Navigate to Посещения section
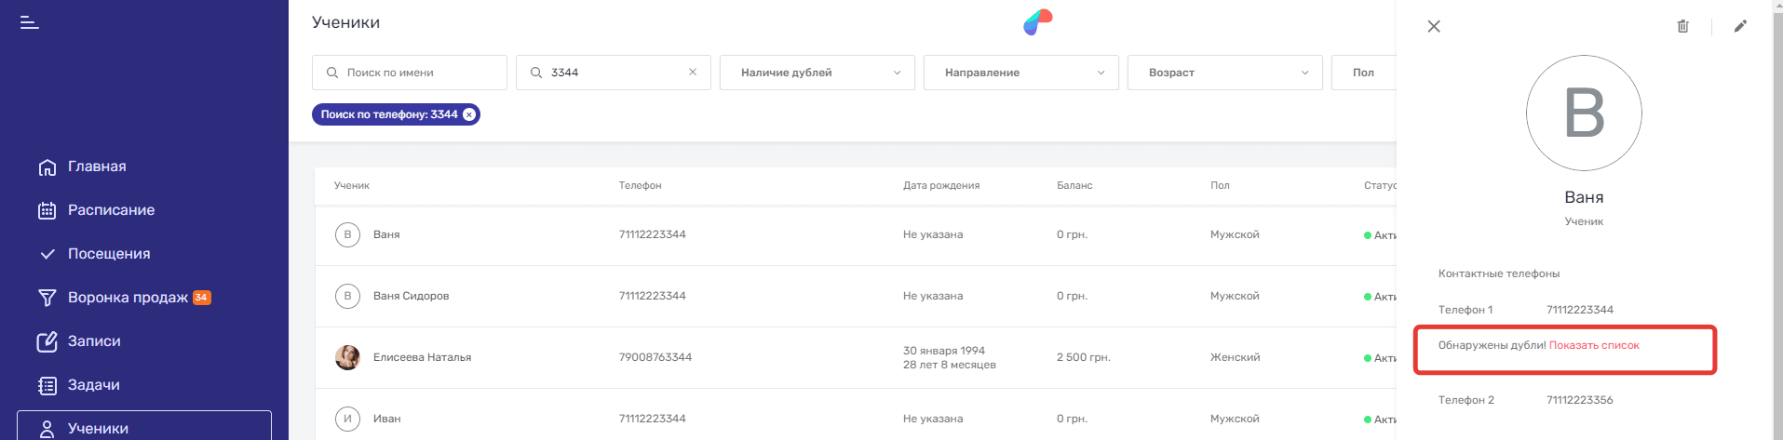This screenshot has height=440, width=1783. click(109, 254)
